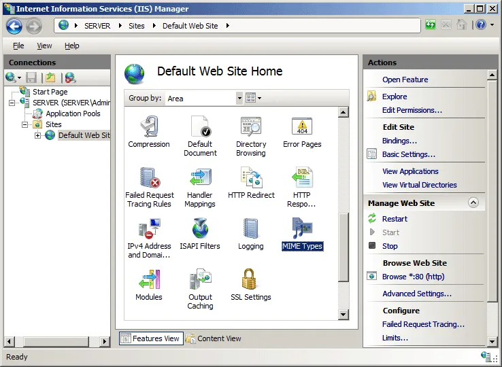This screenshot has height=367, width=502.
Task: Collapse the Manage Web Site section
Action: (x=473, y=203)
